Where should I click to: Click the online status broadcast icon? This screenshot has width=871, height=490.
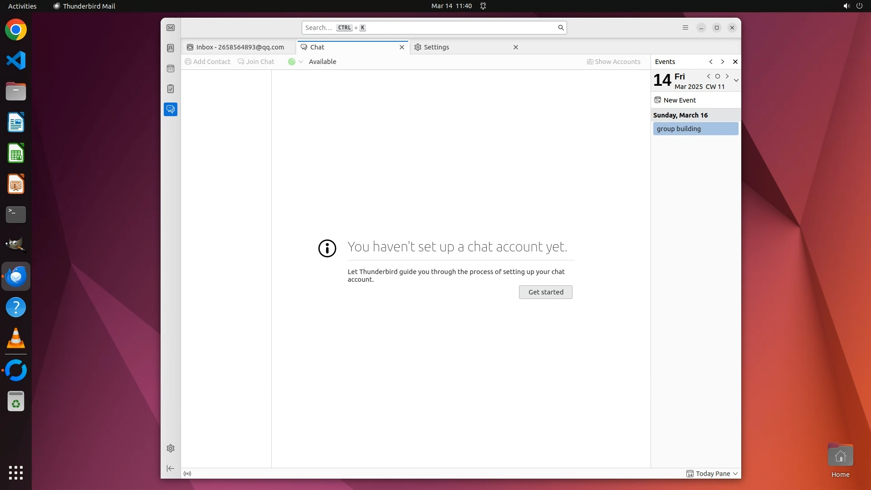coord(187,474)
